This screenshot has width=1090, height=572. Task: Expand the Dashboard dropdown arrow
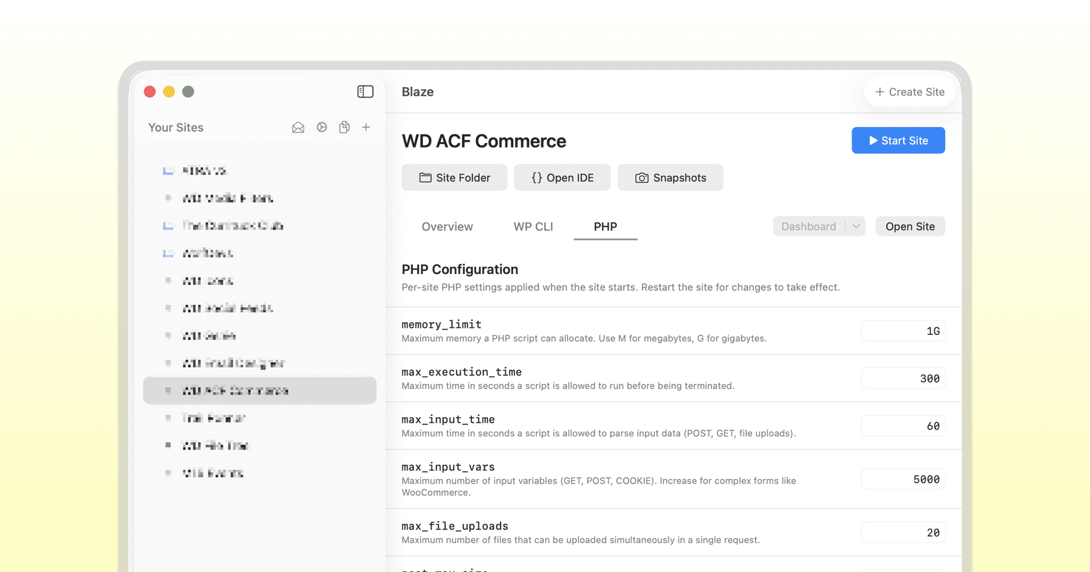tap(856, 226)
